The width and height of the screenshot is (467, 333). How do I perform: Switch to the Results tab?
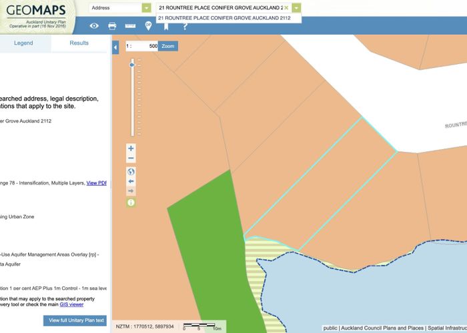79,43
